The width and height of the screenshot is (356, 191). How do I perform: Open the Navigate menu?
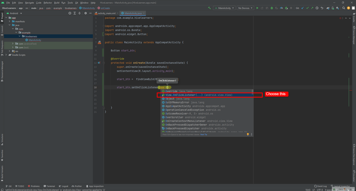[29, 3]
